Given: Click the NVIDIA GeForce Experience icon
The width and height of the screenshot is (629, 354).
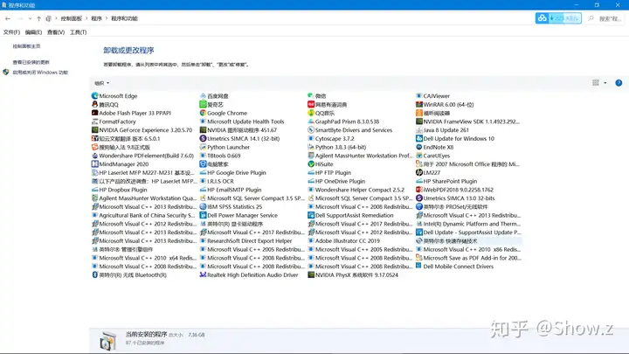Looking at the screenshot, I should (x=94, y=130).
